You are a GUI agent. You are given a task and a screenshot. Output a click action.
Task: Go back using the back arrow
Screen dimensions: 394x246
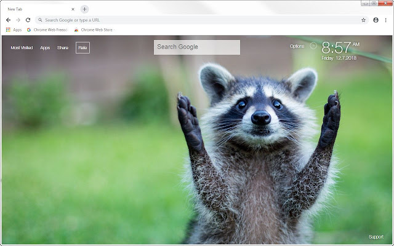click(x=8, y=20)
